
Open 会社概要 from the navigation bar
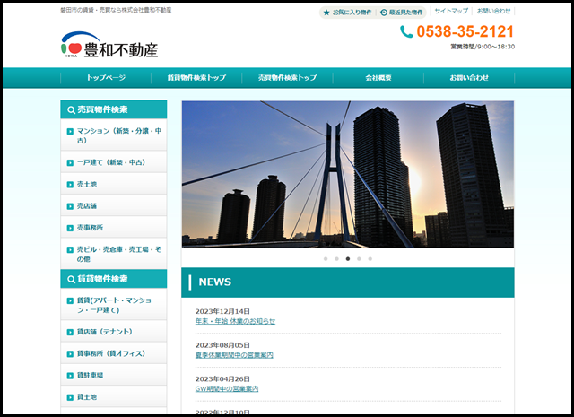click(x=378, y=78)
